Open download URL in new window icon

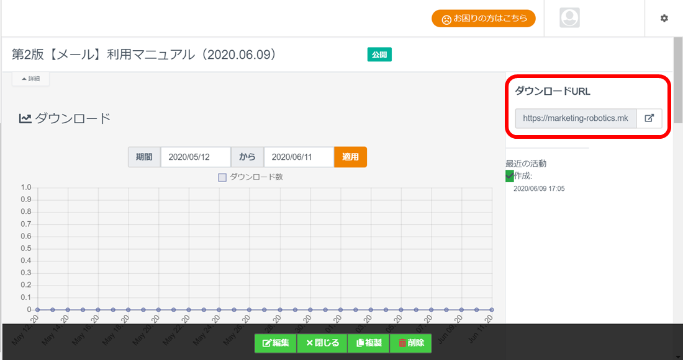pyautogui.click(x=649, y=118)
